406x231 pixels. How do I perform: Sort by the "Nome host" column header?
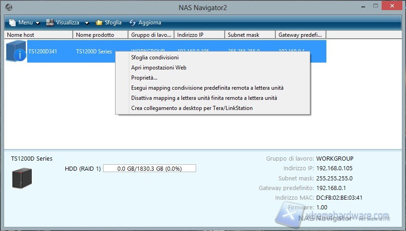click(39, 35)
